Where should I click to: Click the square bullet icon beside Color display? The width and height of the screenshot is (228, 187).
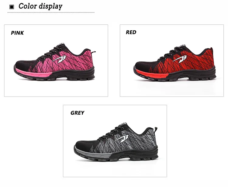(x=12, y=7)
